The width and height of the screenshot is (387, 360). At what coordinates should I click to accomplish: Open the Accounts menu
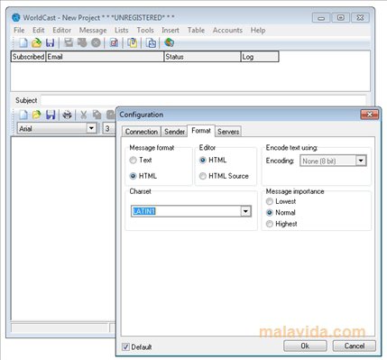(227, 31)
